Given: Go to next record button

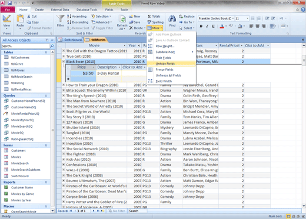Looking at the screenshot, I should point(94,211).
